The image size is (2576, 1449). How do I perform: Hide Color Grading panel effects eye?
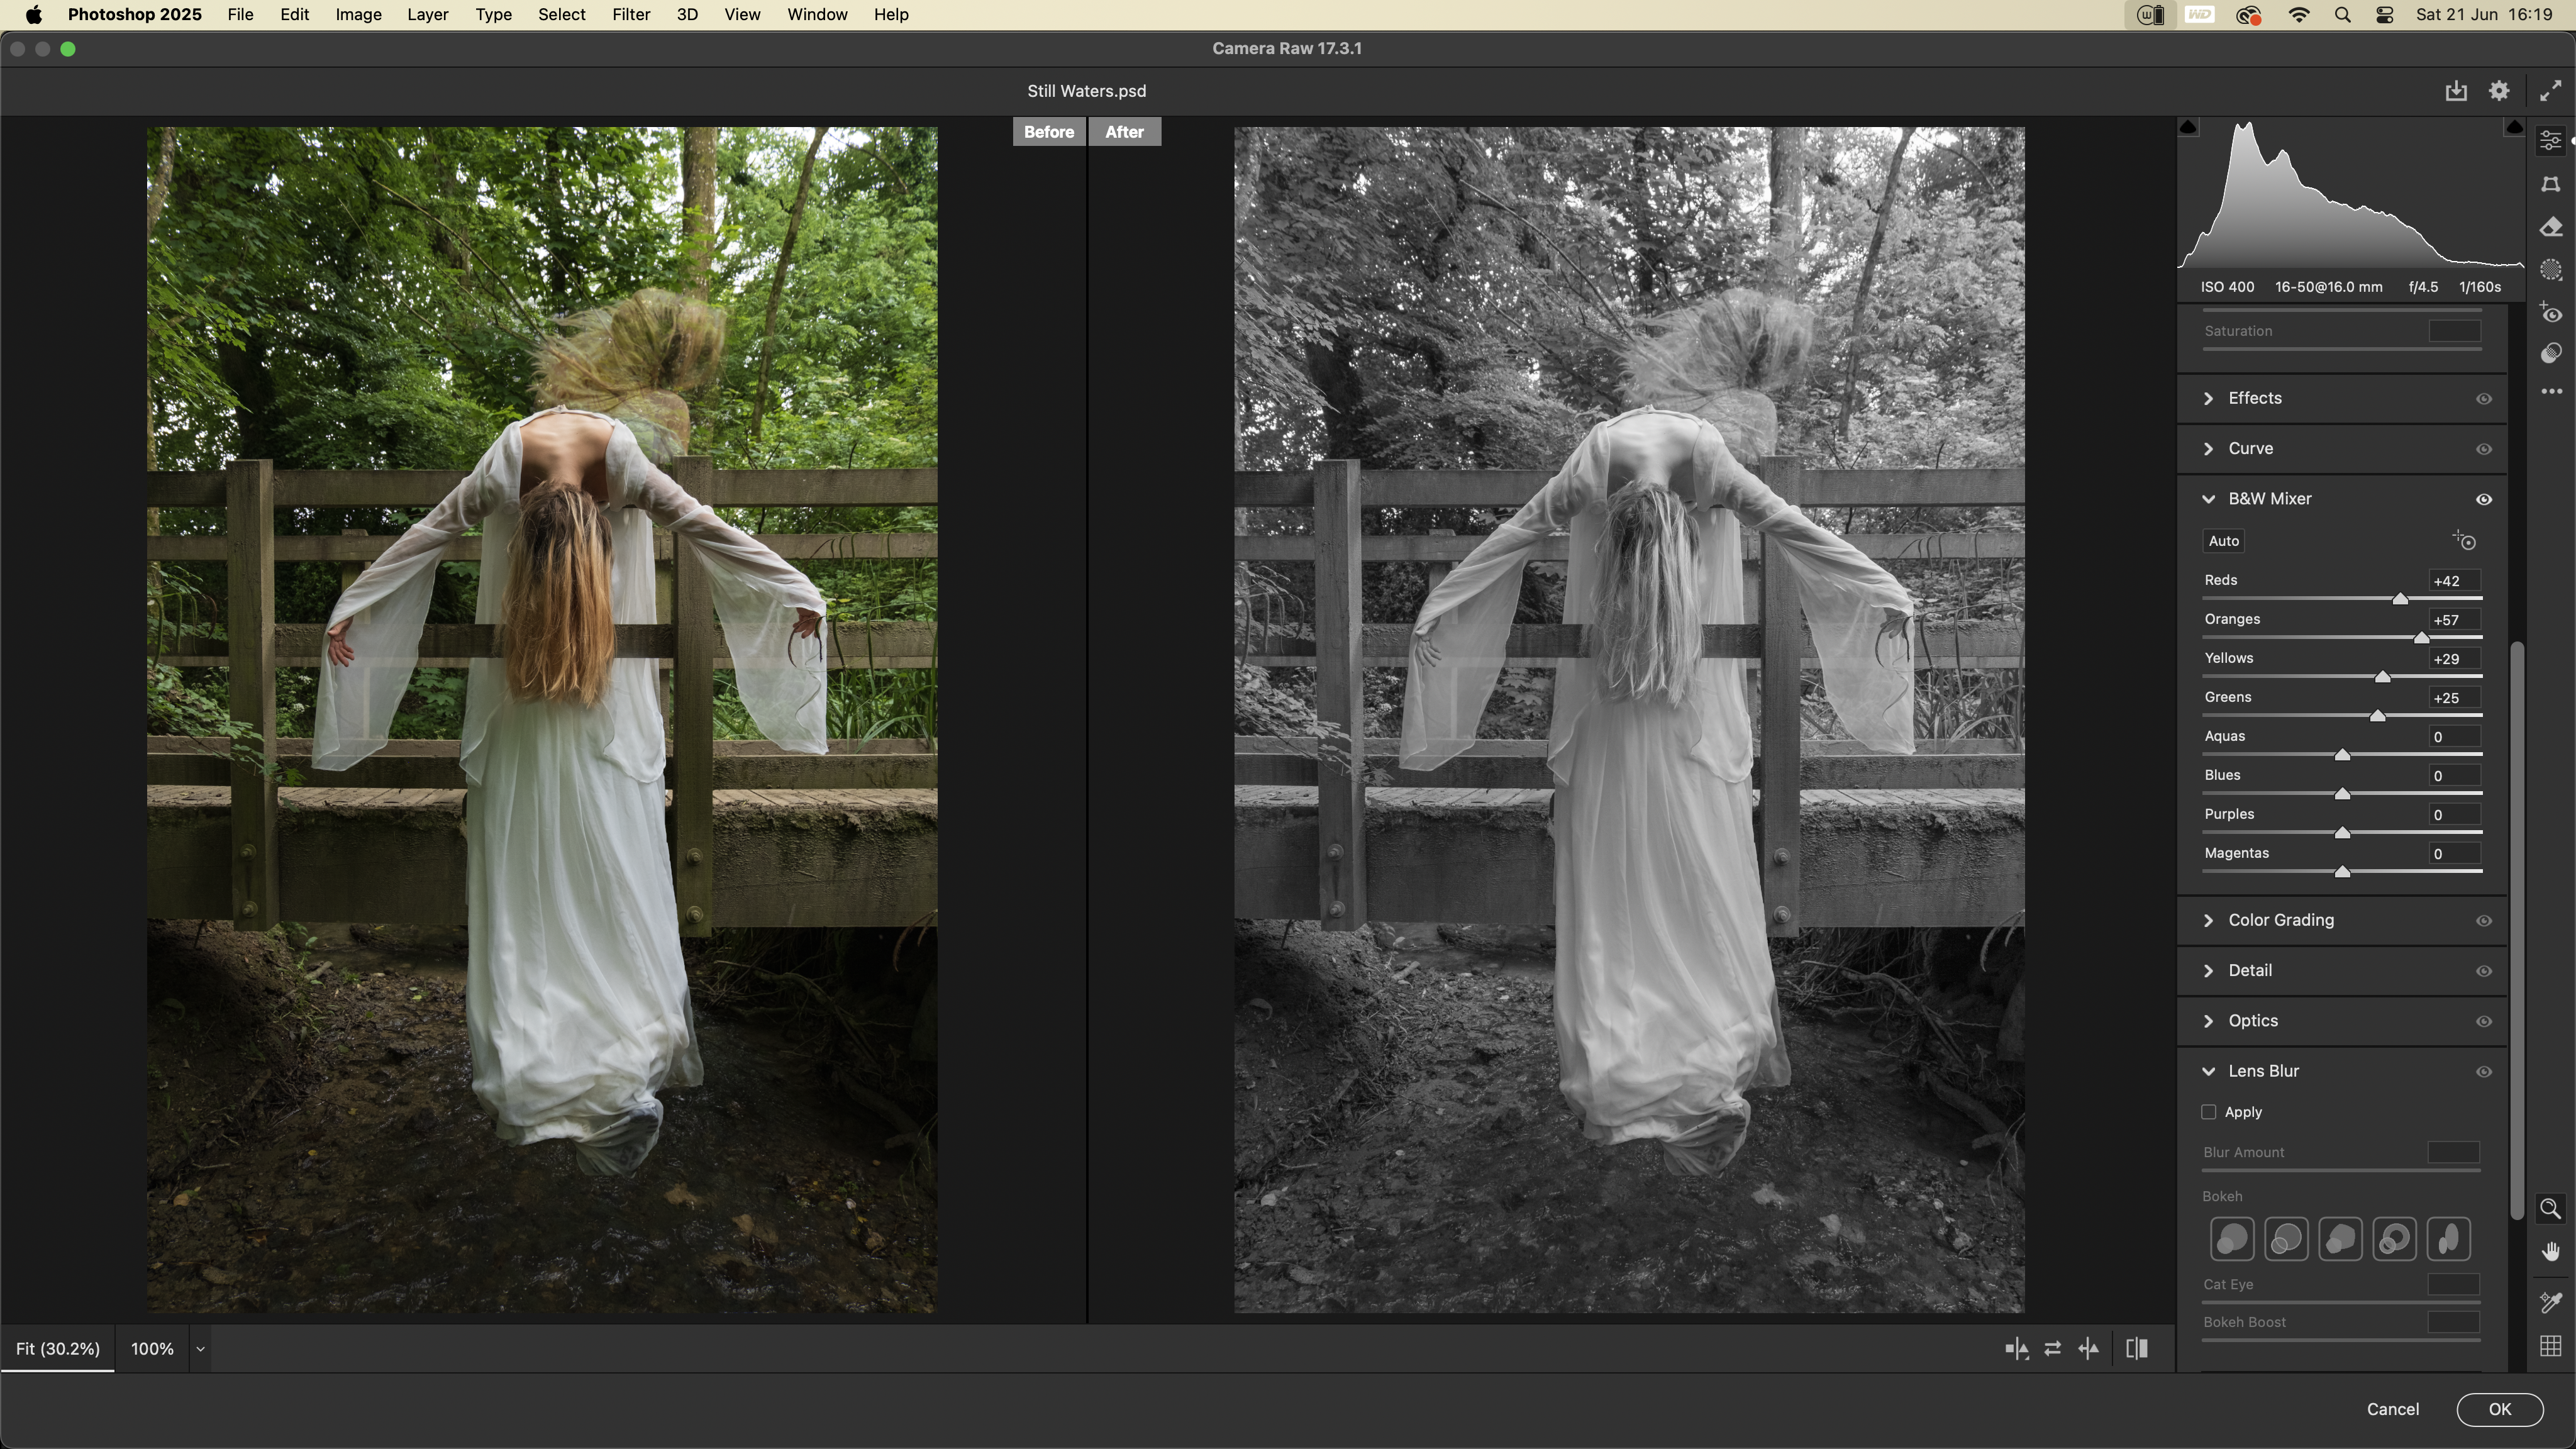(x=2484, y=921)
